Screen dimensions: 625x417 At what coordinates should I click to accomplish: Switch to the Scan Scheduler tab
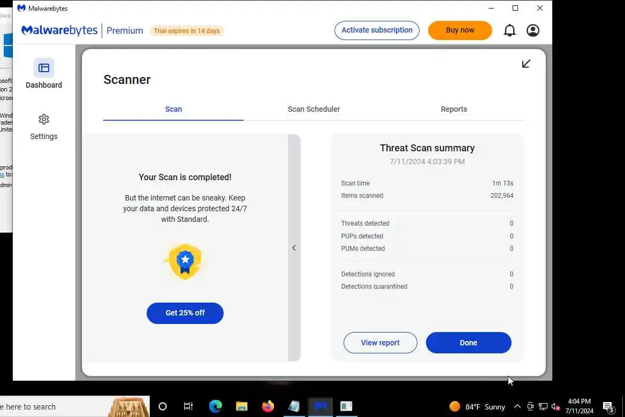314,109
